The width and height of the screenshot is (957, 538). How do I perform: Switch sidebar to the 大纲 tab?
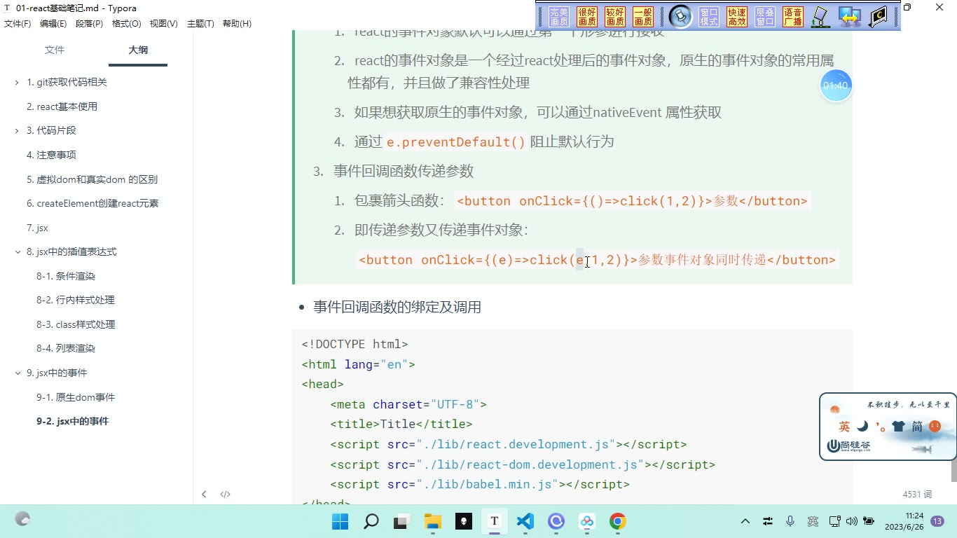click(138, 50)
